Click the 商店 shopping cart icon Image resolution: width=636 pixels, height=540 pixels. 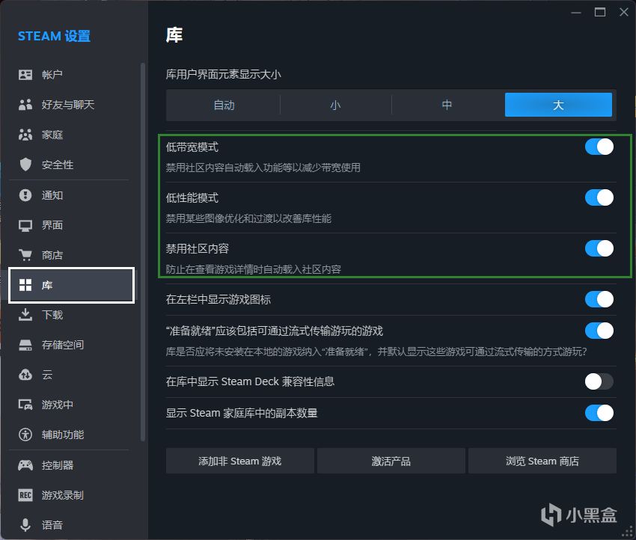(25, 255)
